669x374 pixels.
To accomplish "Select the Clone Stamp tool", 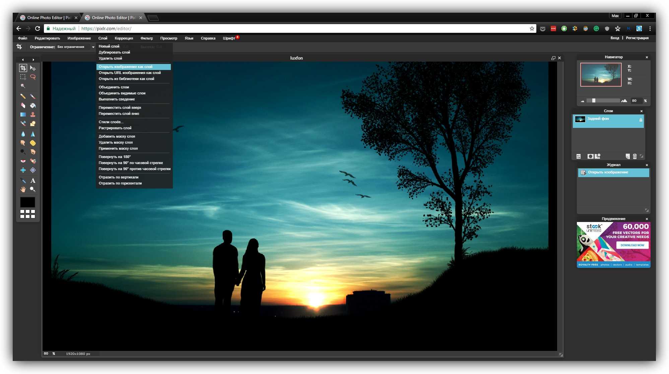I will click(33, 115).
